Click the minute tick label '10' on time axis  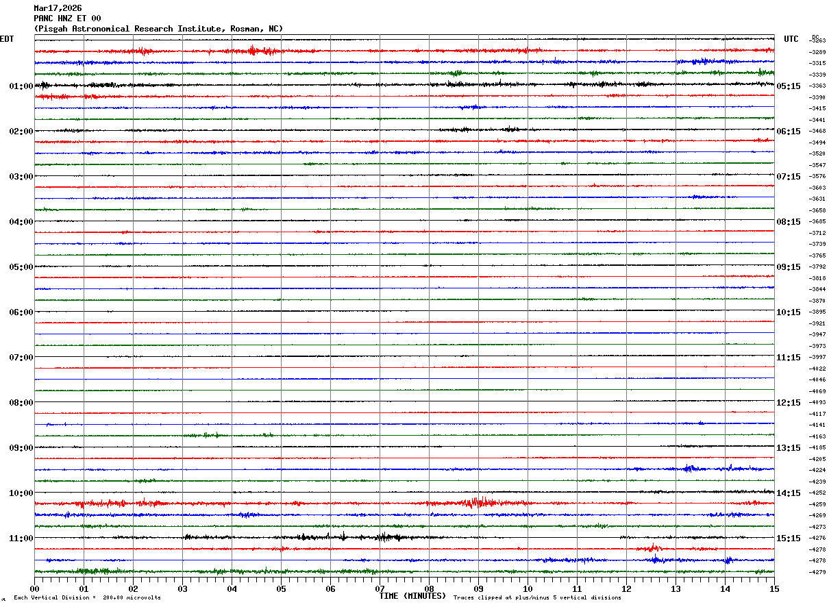coord(528,589)
